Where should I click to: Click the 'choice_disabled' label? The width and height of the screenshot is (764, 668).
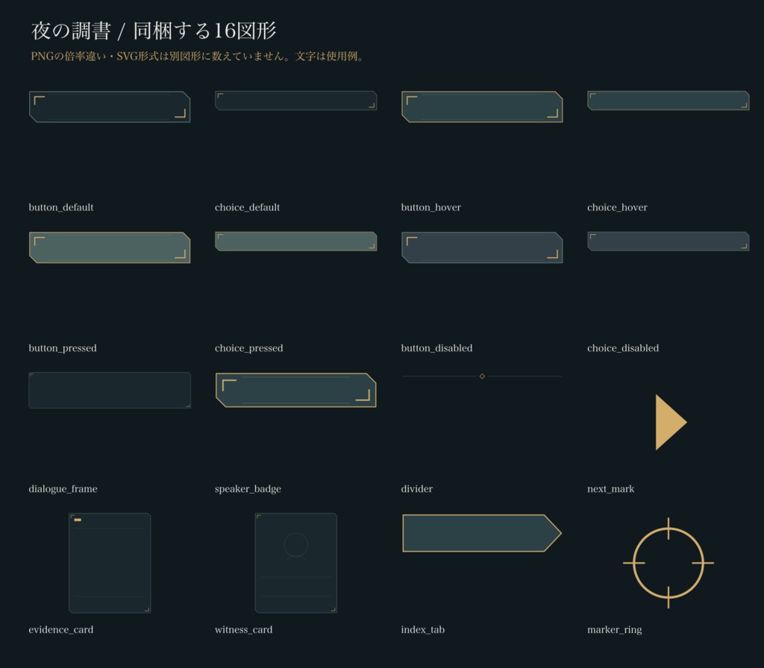623,348
